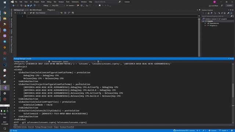
Task: Click the bookmark toolbar icon
Action: pyautogui.click(x=100, y=5)
